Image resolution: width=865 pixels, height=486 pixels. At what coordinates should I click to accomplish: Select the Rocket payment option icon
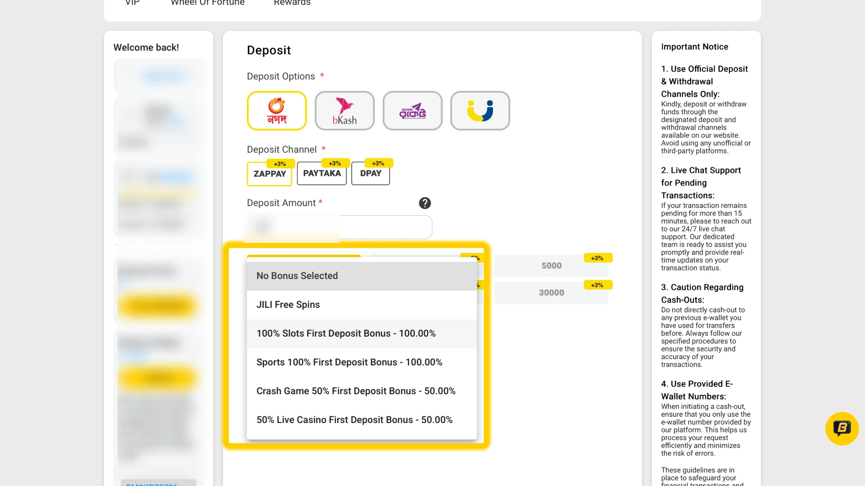click(x=412, y=111)
